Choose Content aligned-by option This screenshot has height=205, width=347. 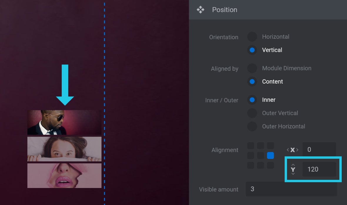[252, 82]
